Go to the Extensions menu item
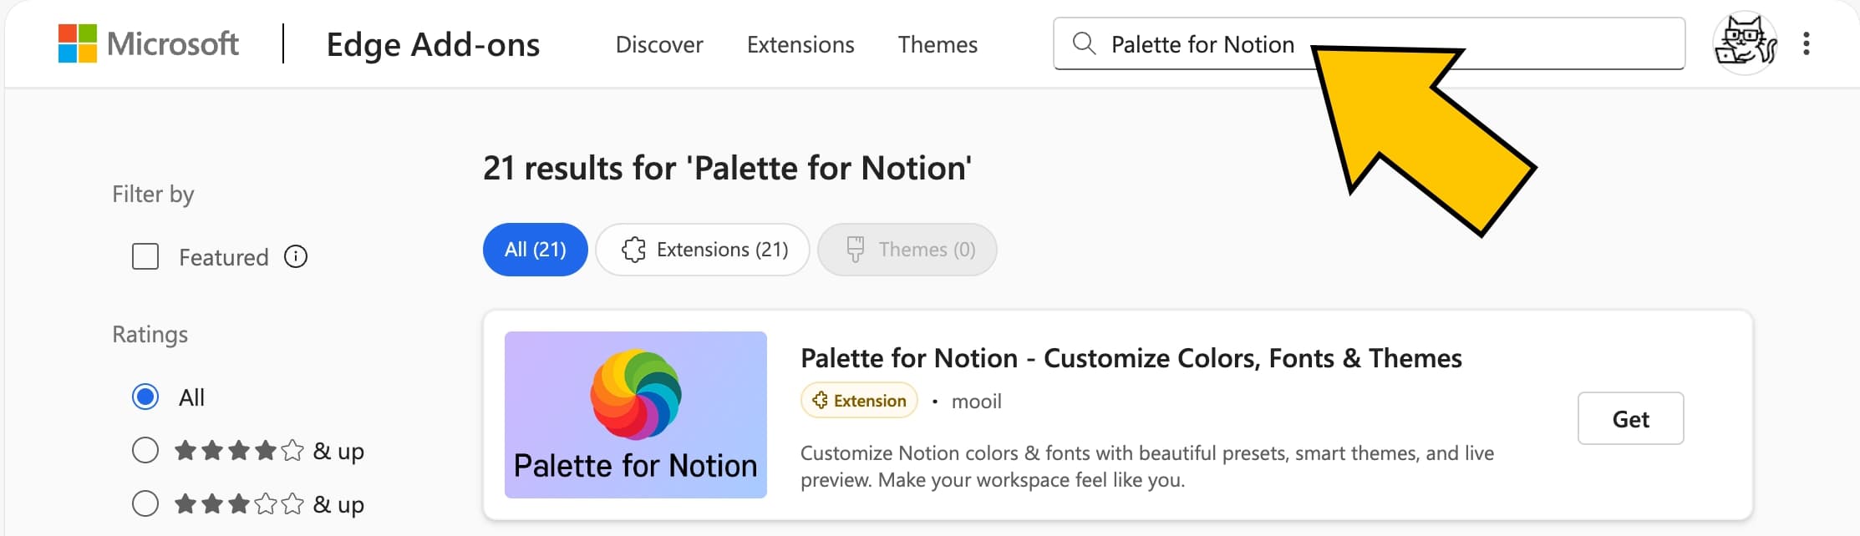 coord(800,44)
